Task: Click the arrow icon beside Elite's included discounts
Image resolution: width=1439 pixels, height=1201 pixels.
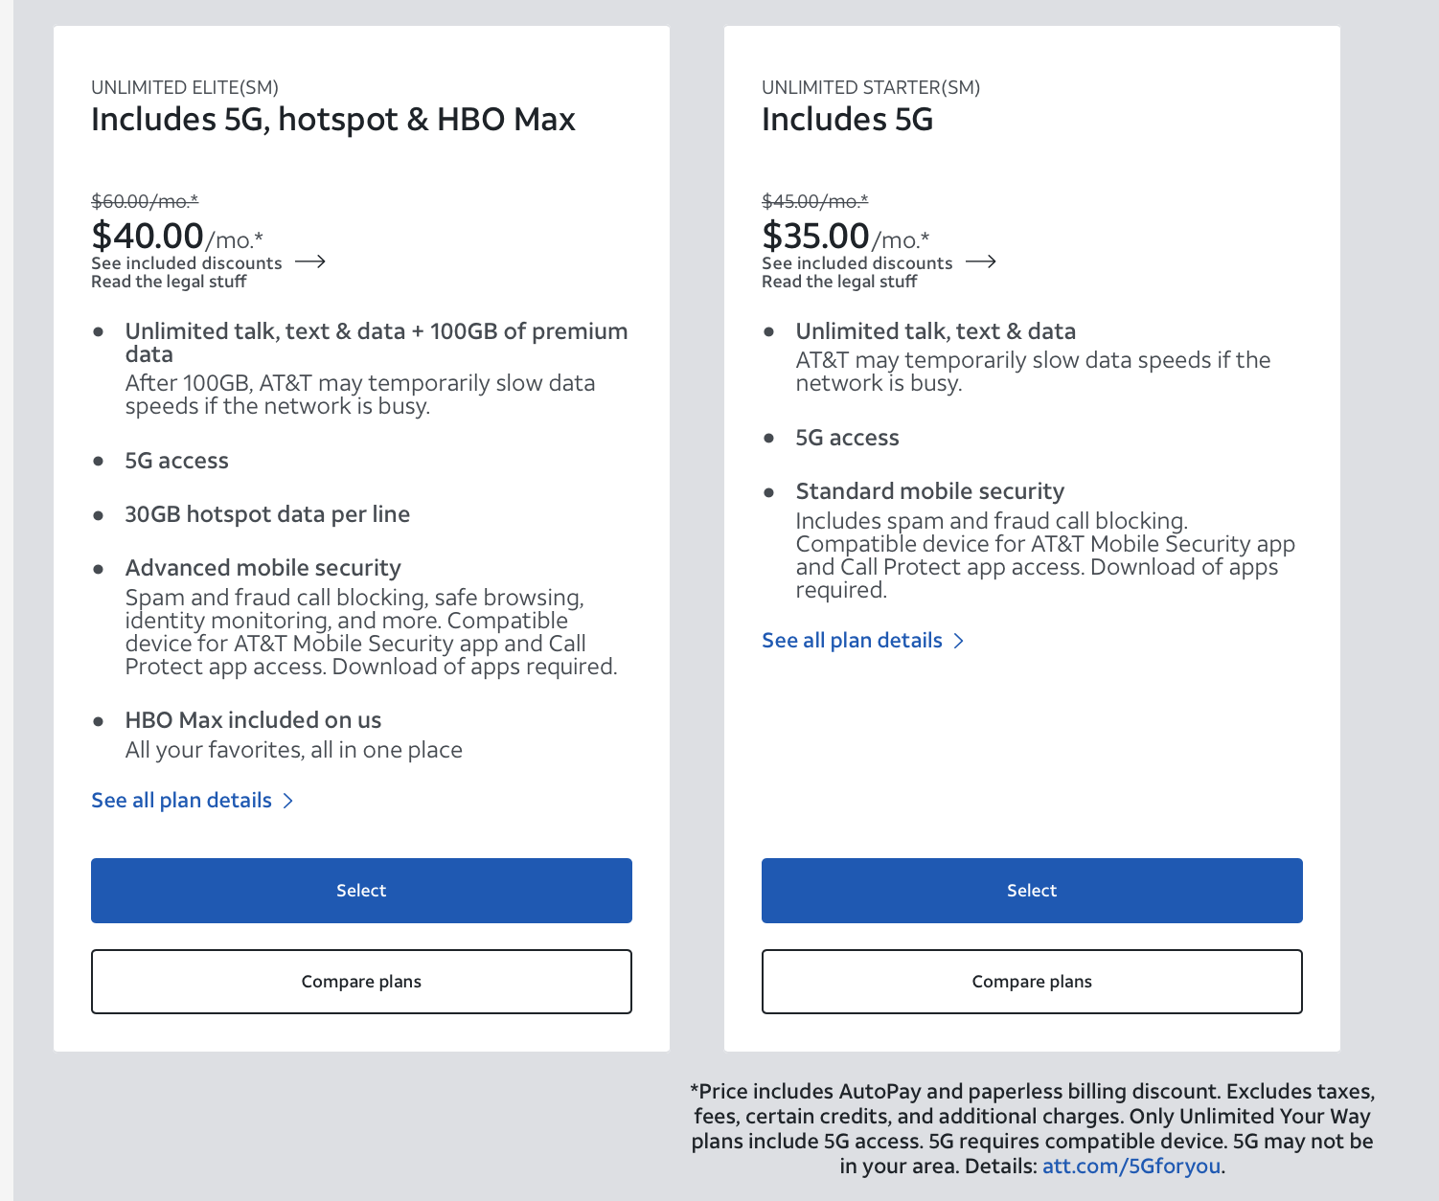Action: pyautogui.click(x=310, y=261)
